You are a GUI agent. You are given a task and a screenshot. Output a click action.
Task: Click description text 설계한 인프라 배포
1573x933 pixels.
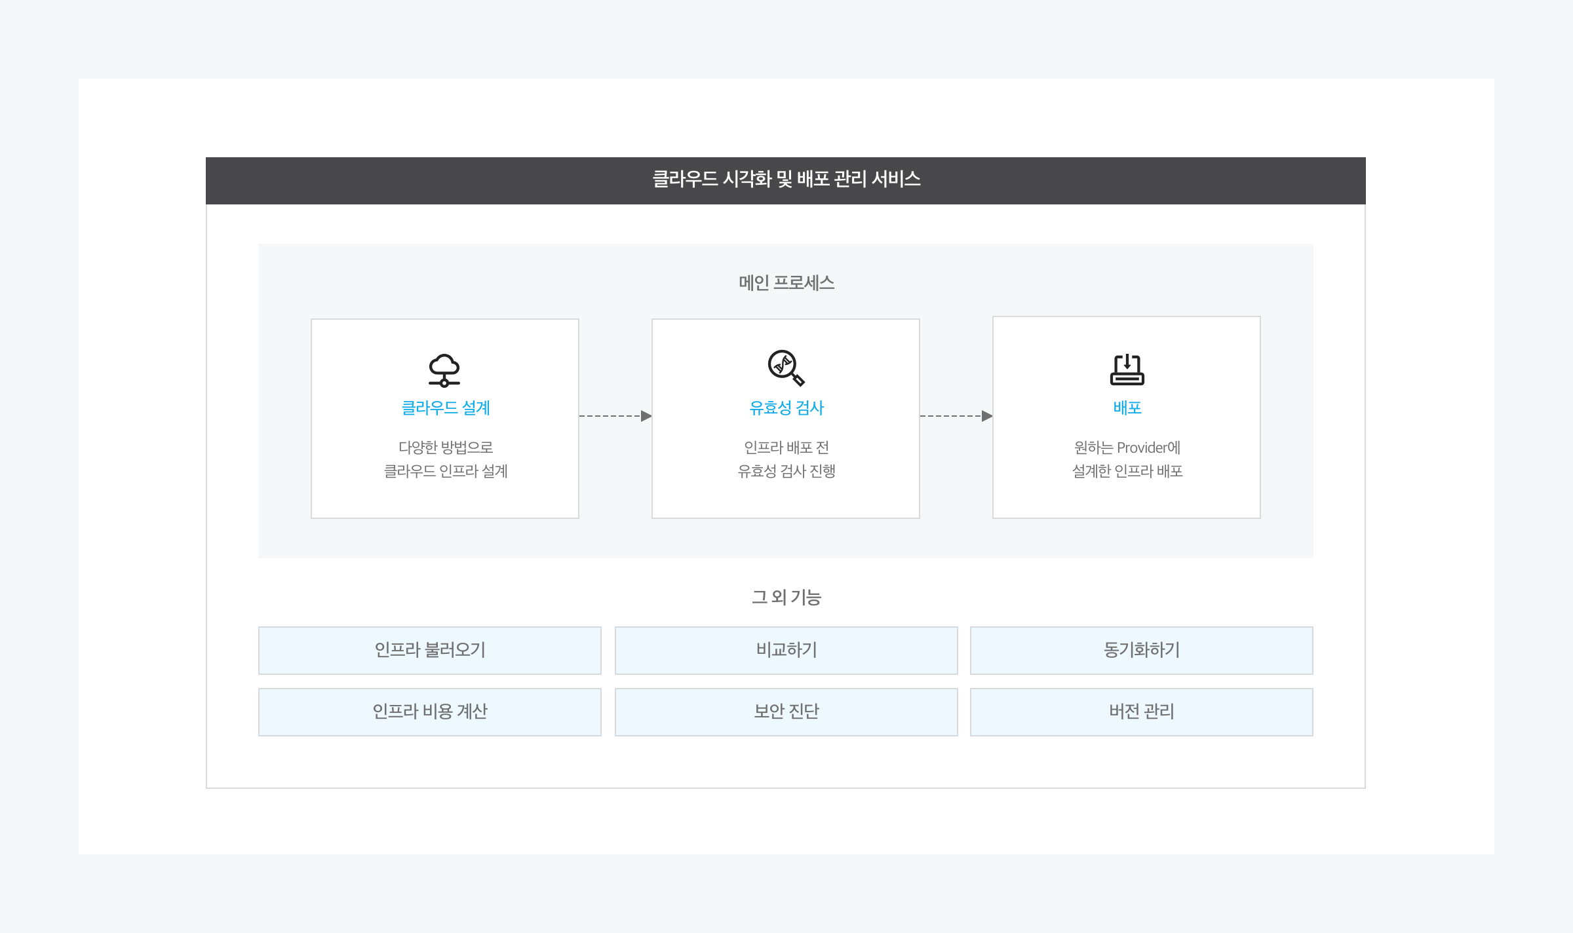pos(1127,471)
